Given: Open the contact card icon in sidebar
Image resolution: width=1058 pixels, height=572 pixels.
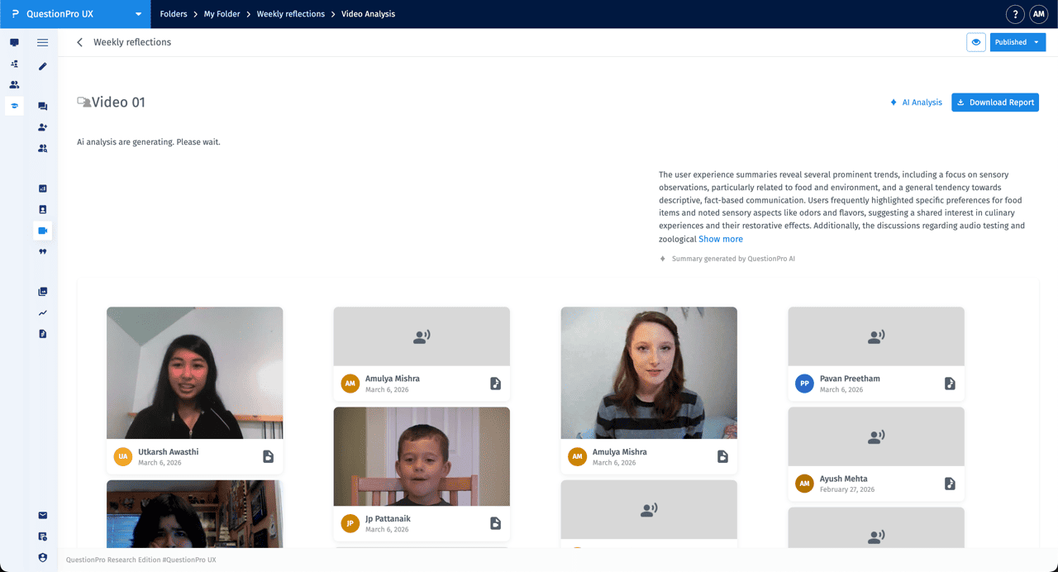Looking at the screenshot, I should point(42,209).
